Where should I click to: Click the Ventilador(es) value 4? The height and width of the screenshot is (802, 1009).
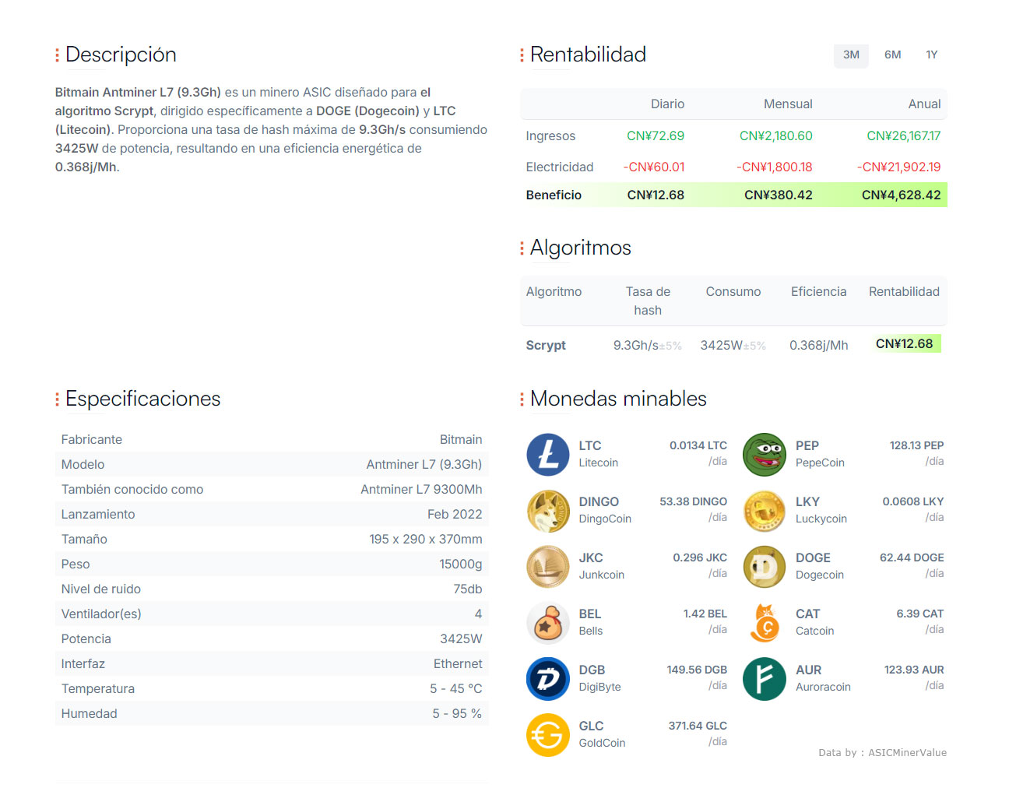[x=478, y=614]
